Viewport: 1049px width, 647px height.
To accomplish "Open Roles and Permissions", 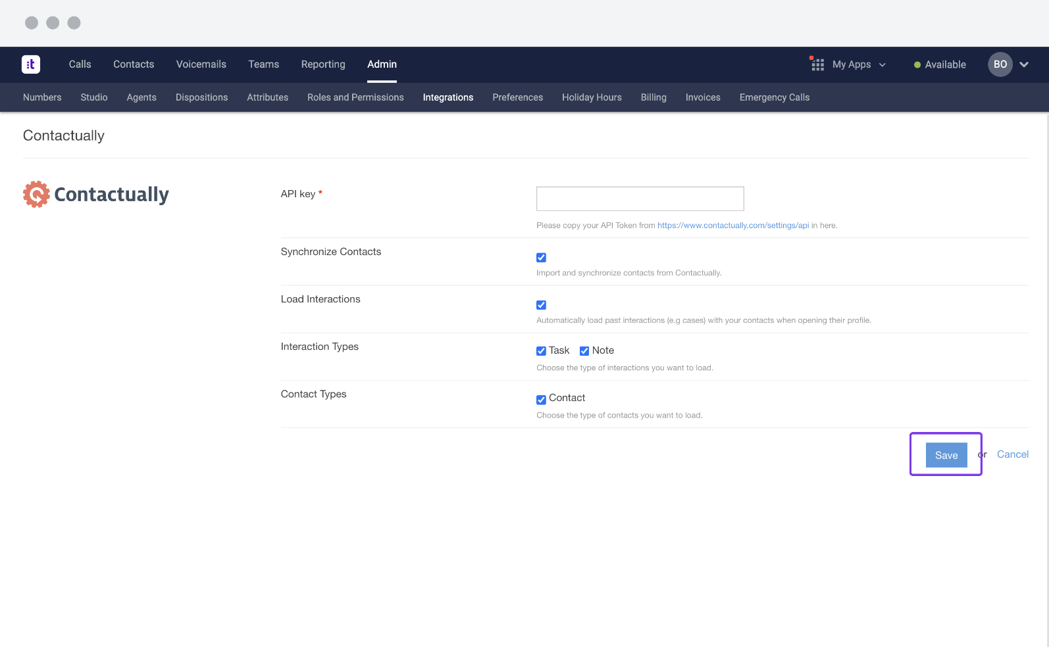I will point(355,97).
